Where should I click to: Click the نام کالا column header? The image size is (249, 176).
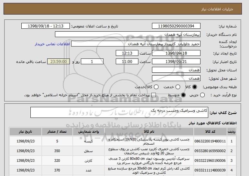149,132
